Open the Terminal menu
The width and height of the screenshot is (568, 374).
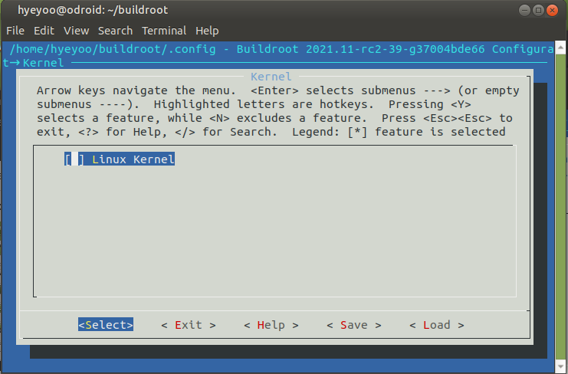coord(164,31)
